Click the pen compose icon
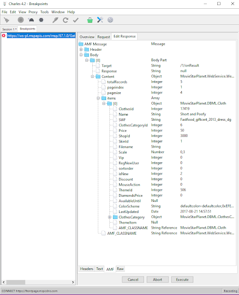239x295 pixels. [55, 20]
